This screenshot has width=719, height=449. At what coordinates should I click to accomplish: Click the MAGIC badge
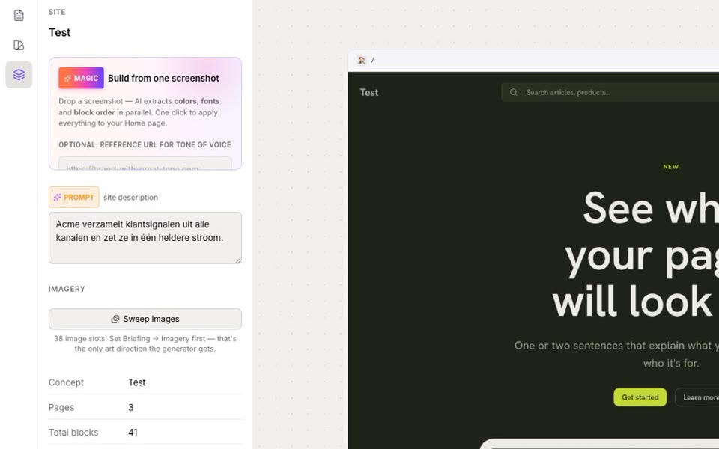click(81, 78)
